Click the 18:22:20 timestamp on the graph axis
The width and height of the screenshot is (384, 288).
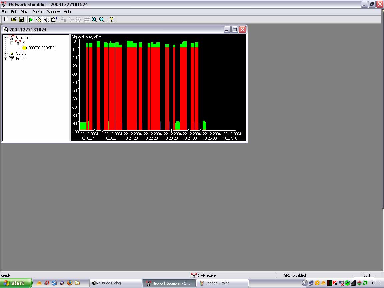pos(151,138)
